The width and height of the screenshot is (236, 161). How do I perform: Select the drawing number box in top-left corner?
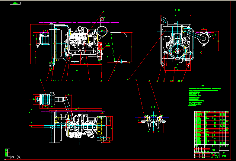pos(15,3)
